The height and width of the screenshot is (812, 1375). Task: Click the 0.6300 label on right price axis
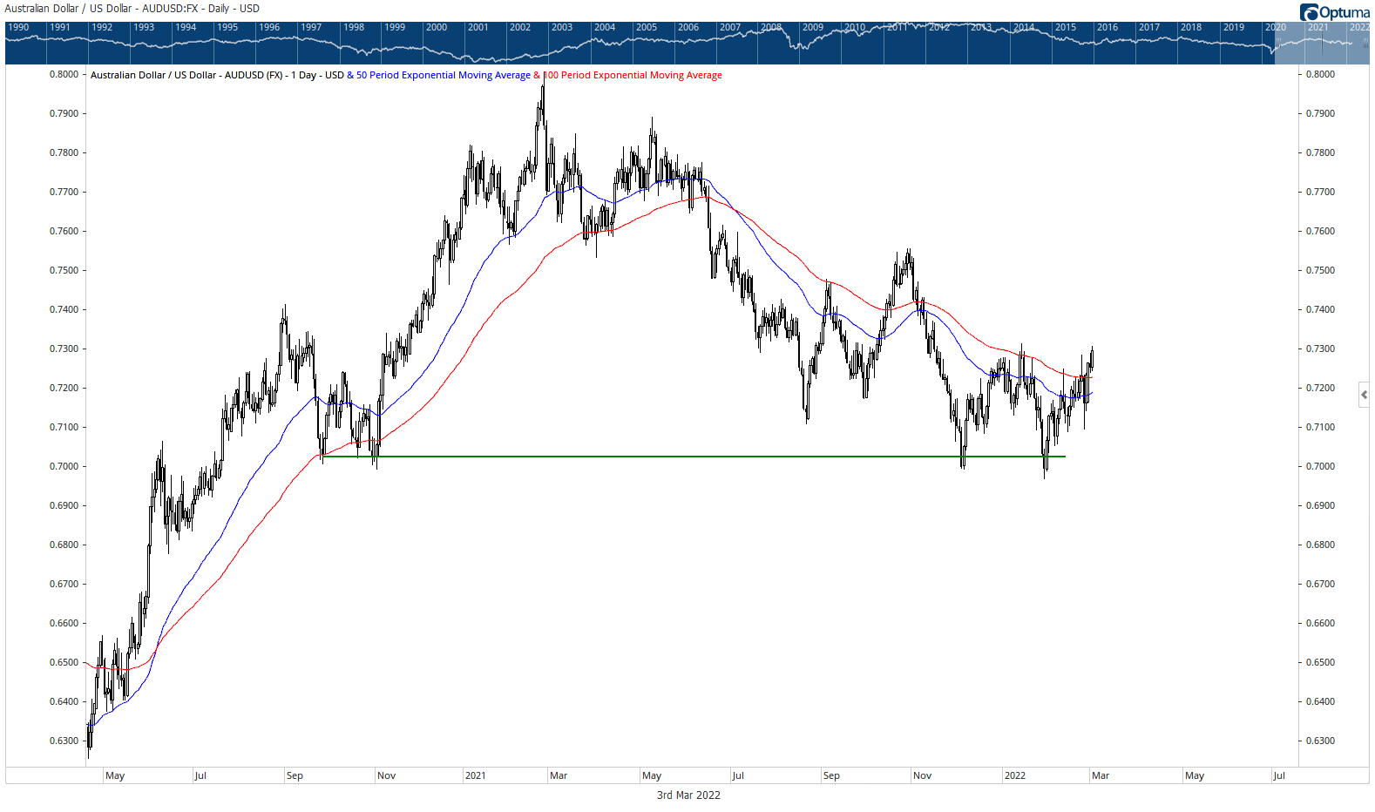[1320, 741]
